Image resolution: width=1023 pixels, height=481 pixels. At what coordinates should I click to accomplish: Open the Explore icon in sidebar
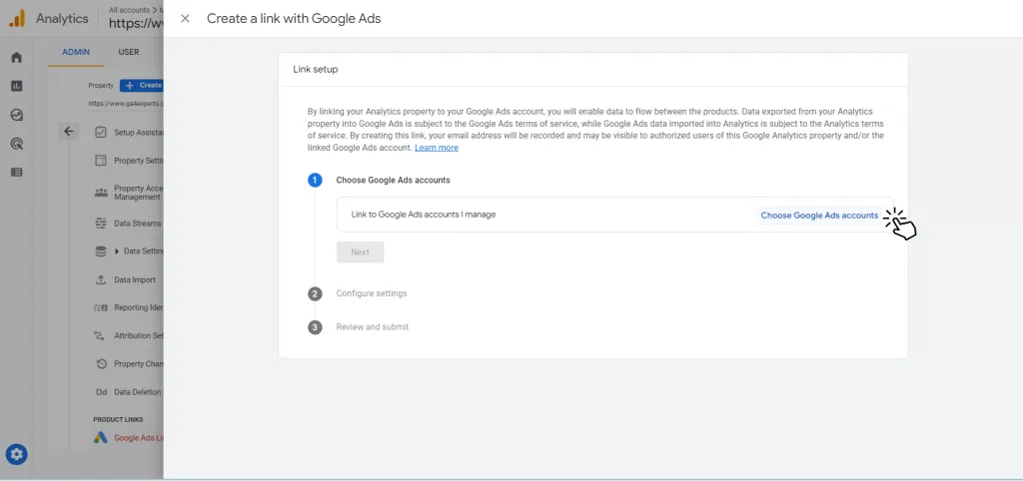[x=17, y=115]
